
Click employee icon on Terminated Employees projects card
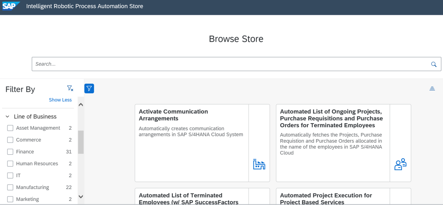tap(400, 164)
